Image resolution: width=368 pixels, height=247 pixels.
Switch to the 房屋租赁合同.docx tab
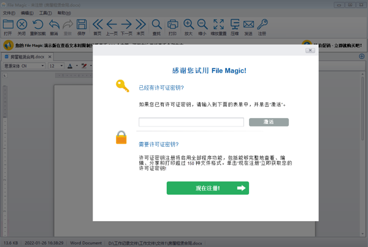coord(28,57)
